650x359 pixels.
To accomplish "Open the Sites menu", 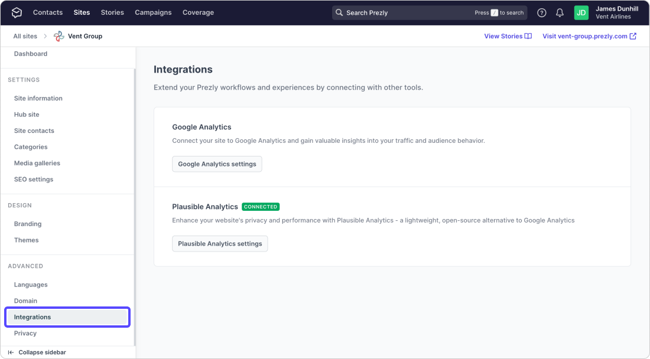I will 82,12.
